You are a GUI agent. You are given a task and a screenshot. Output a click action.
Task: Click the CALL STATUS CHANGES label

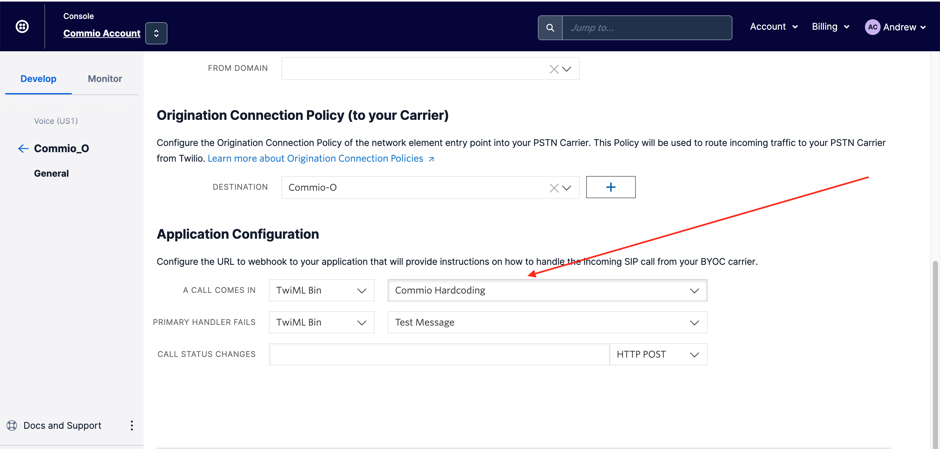coord(206,354)
